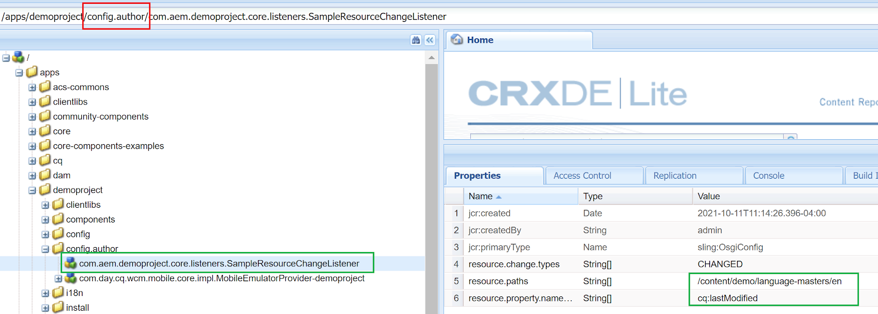The width and height of the screenshot is (878, 314).
Task: Expand the components folder under demoproject
Action: 46,220
